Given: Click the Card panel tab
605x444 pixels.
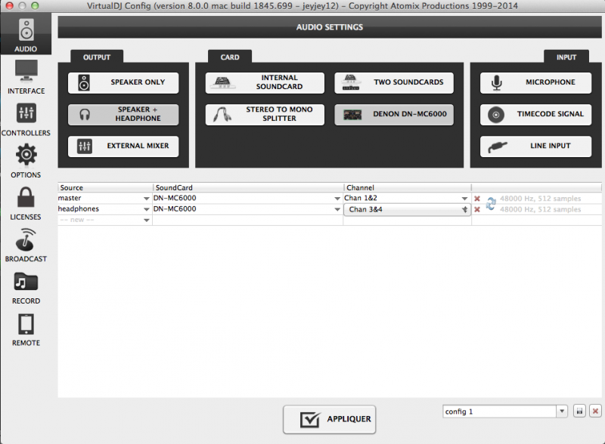Looking at the screenshot, I should click(230, 57).
